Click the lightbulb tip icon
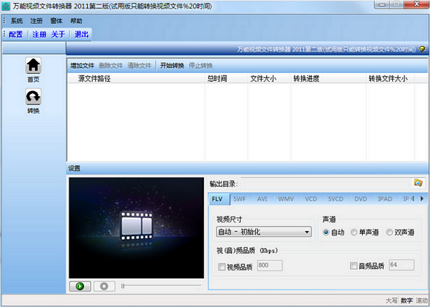Viewport: 430px width, 307px height. 422,49
